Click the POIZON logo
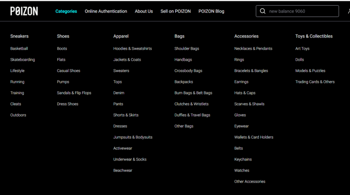Screen dimensions: 350x195 [x=24, y=11]
